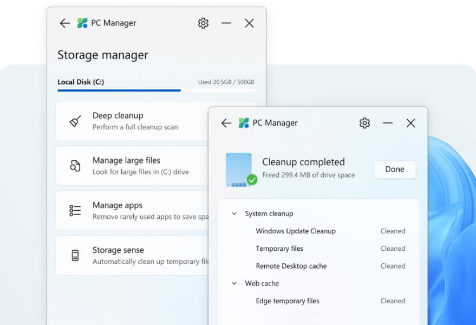Close the Cleanup completed window
The image size is (476, 325).
pyautogui.click(x=410, y=123)
